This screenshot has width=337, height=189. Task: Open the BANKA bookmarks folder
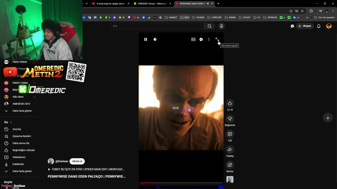[230, 18]
